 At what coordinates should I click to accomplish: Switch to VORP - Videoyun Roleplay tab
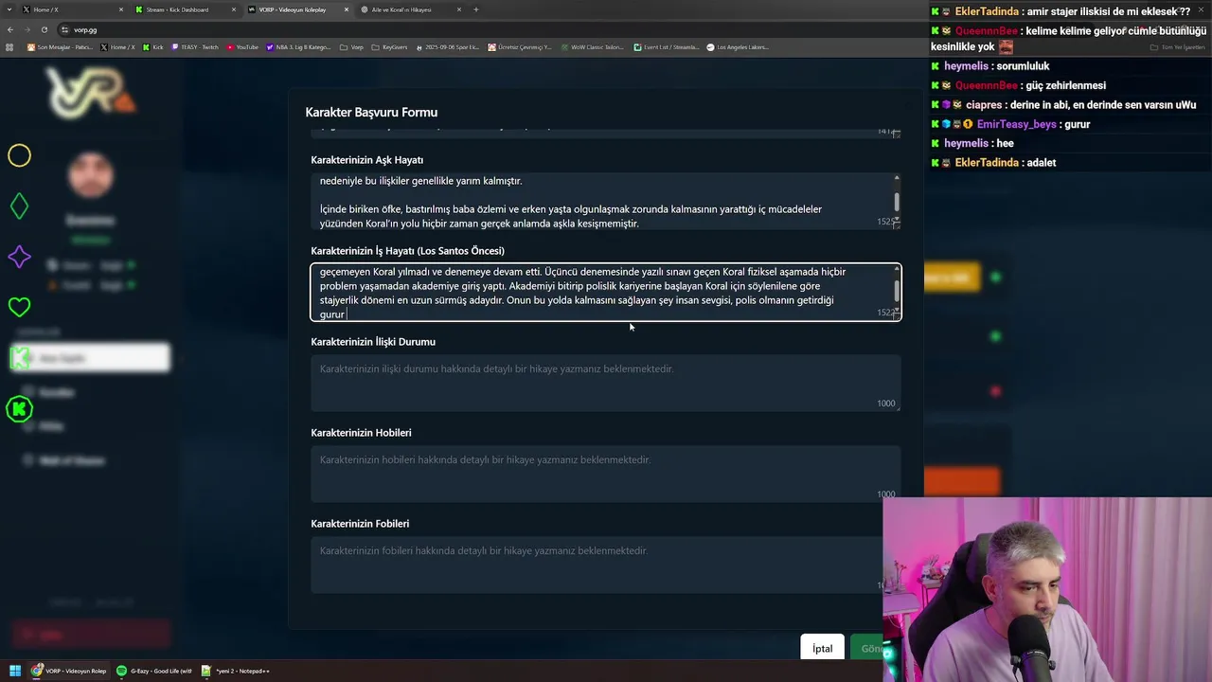[298, 9]
